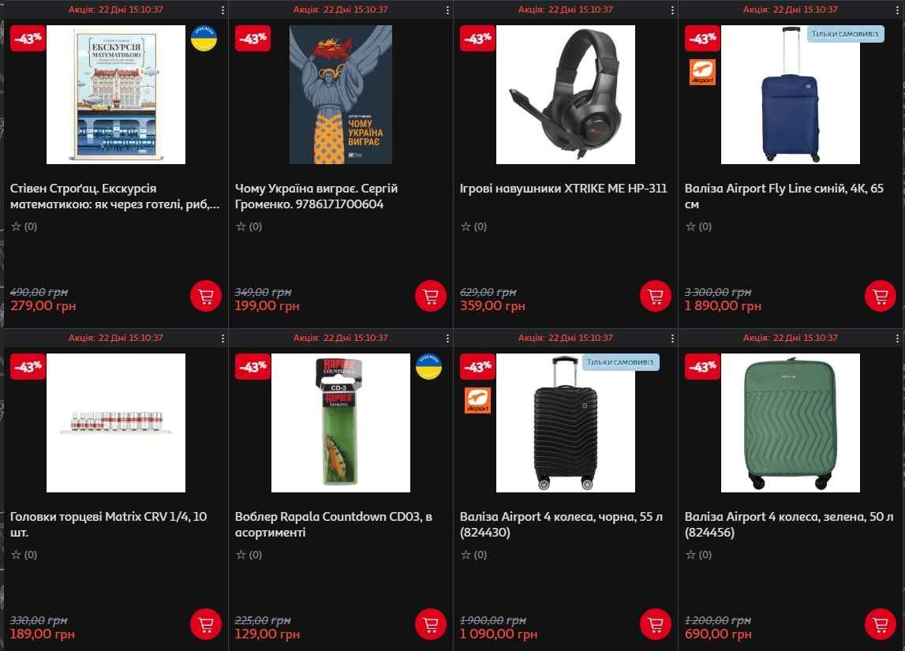Click Airport brand logo on black suitcase
This screenshot has height=651, width=905.
point(478,400)
